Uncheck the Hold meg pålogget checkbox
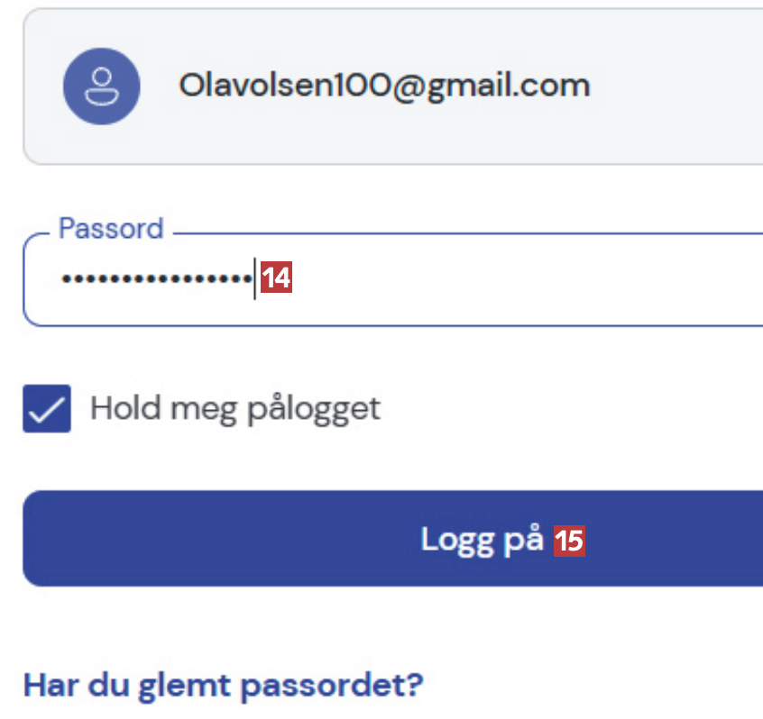 tap(47, 409)
